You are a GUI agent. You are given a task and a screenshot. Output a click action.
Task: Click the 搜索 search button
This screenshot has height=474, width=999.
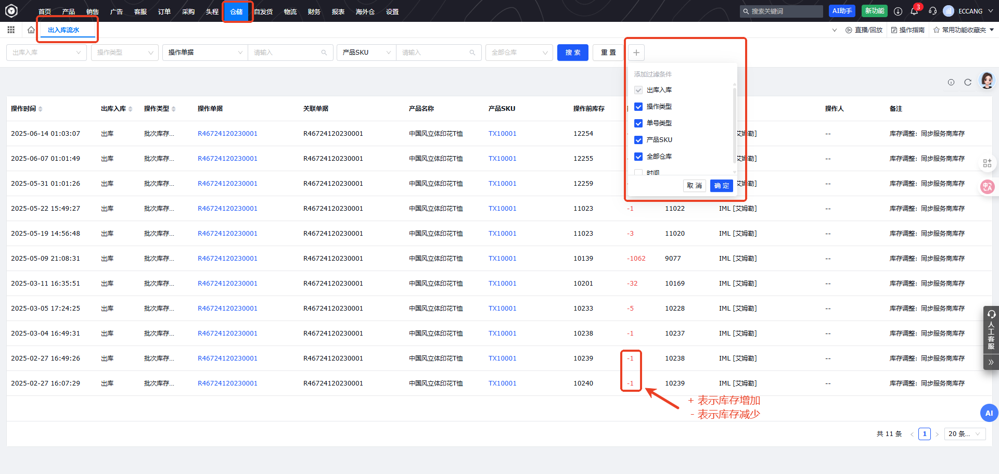572,53
